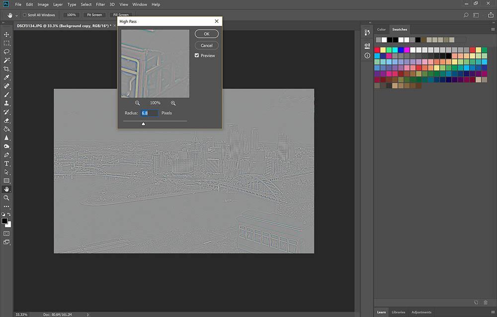This screenshot has height=317, width=497.
Task: Click OK in High Pass dialog
Action: [x=206, y=34]
